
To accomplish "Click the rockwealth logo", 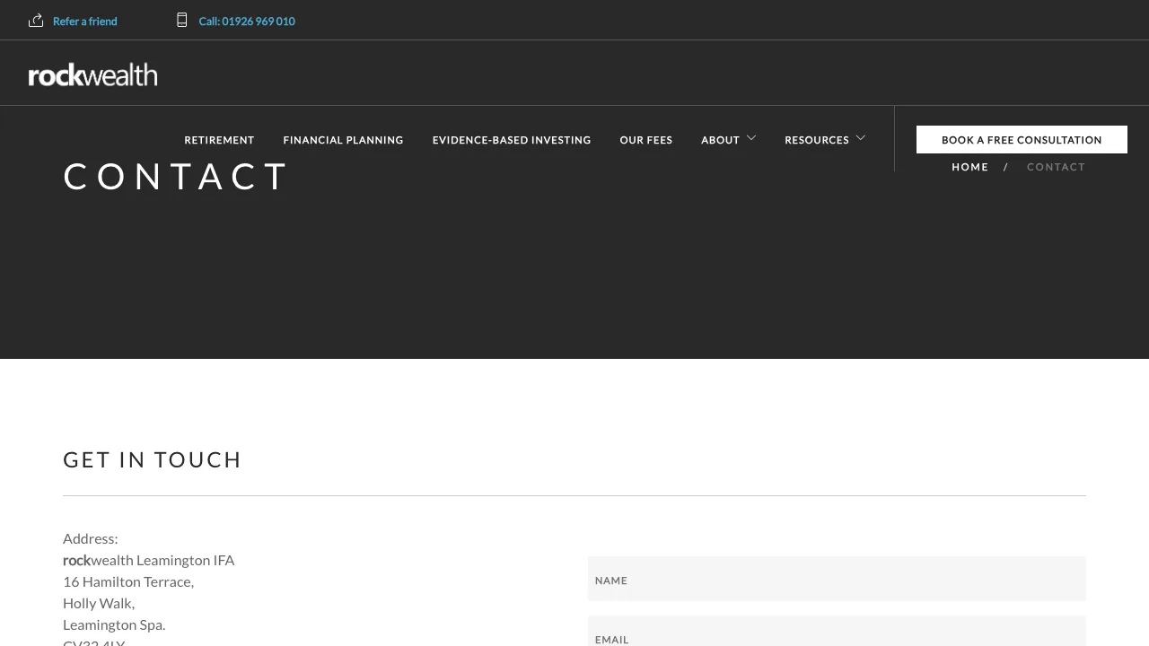I will [93, 75].
